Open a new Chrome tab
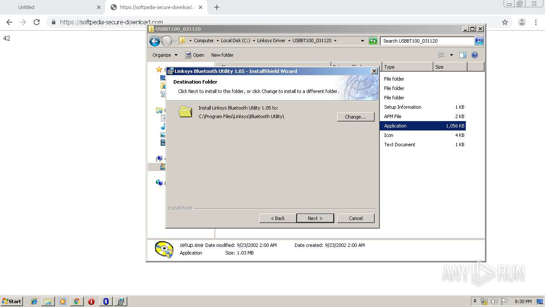The height and width of the screenshot is (307, 545). (x=217, y=7)
